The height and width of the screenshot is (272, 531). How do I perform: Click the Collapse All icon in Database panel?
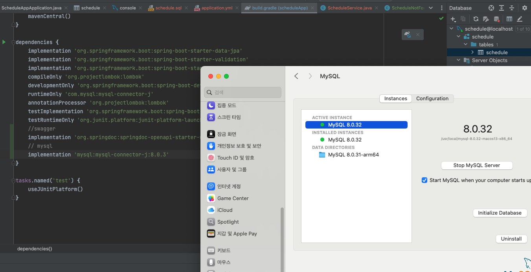(512, 8)
